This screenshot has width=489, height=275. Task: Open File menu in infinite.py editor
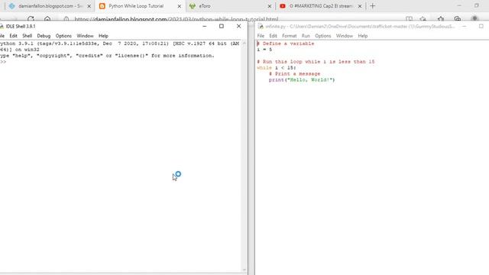point(261,36)
